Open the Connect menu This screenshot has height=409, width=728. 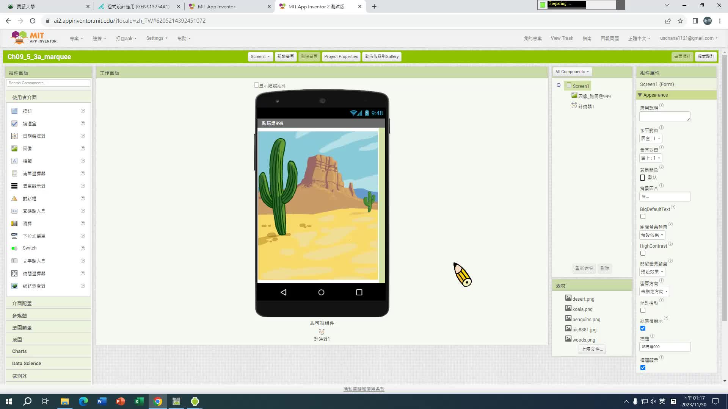99,38
